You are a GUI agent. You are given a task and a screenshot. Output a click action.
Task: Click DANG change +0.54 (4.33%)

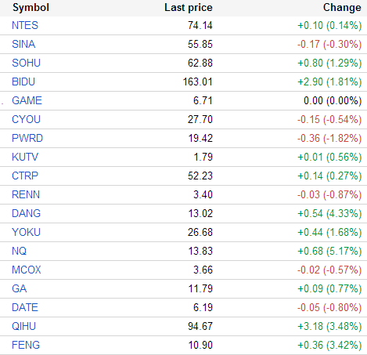(329, 213)
